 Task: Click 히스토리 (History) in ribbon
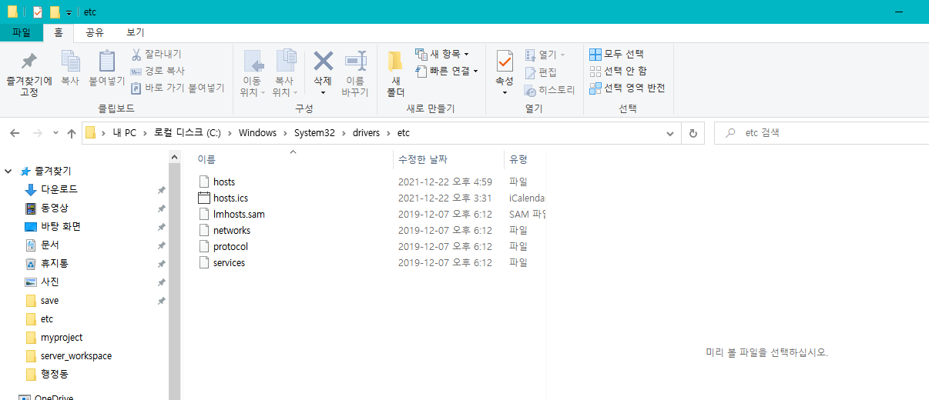point(549,90)
